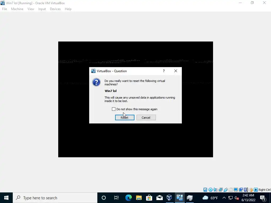Open the Action Center notifications icon
The height and width of the screenshot is (203, 271).
click(263, 198)
